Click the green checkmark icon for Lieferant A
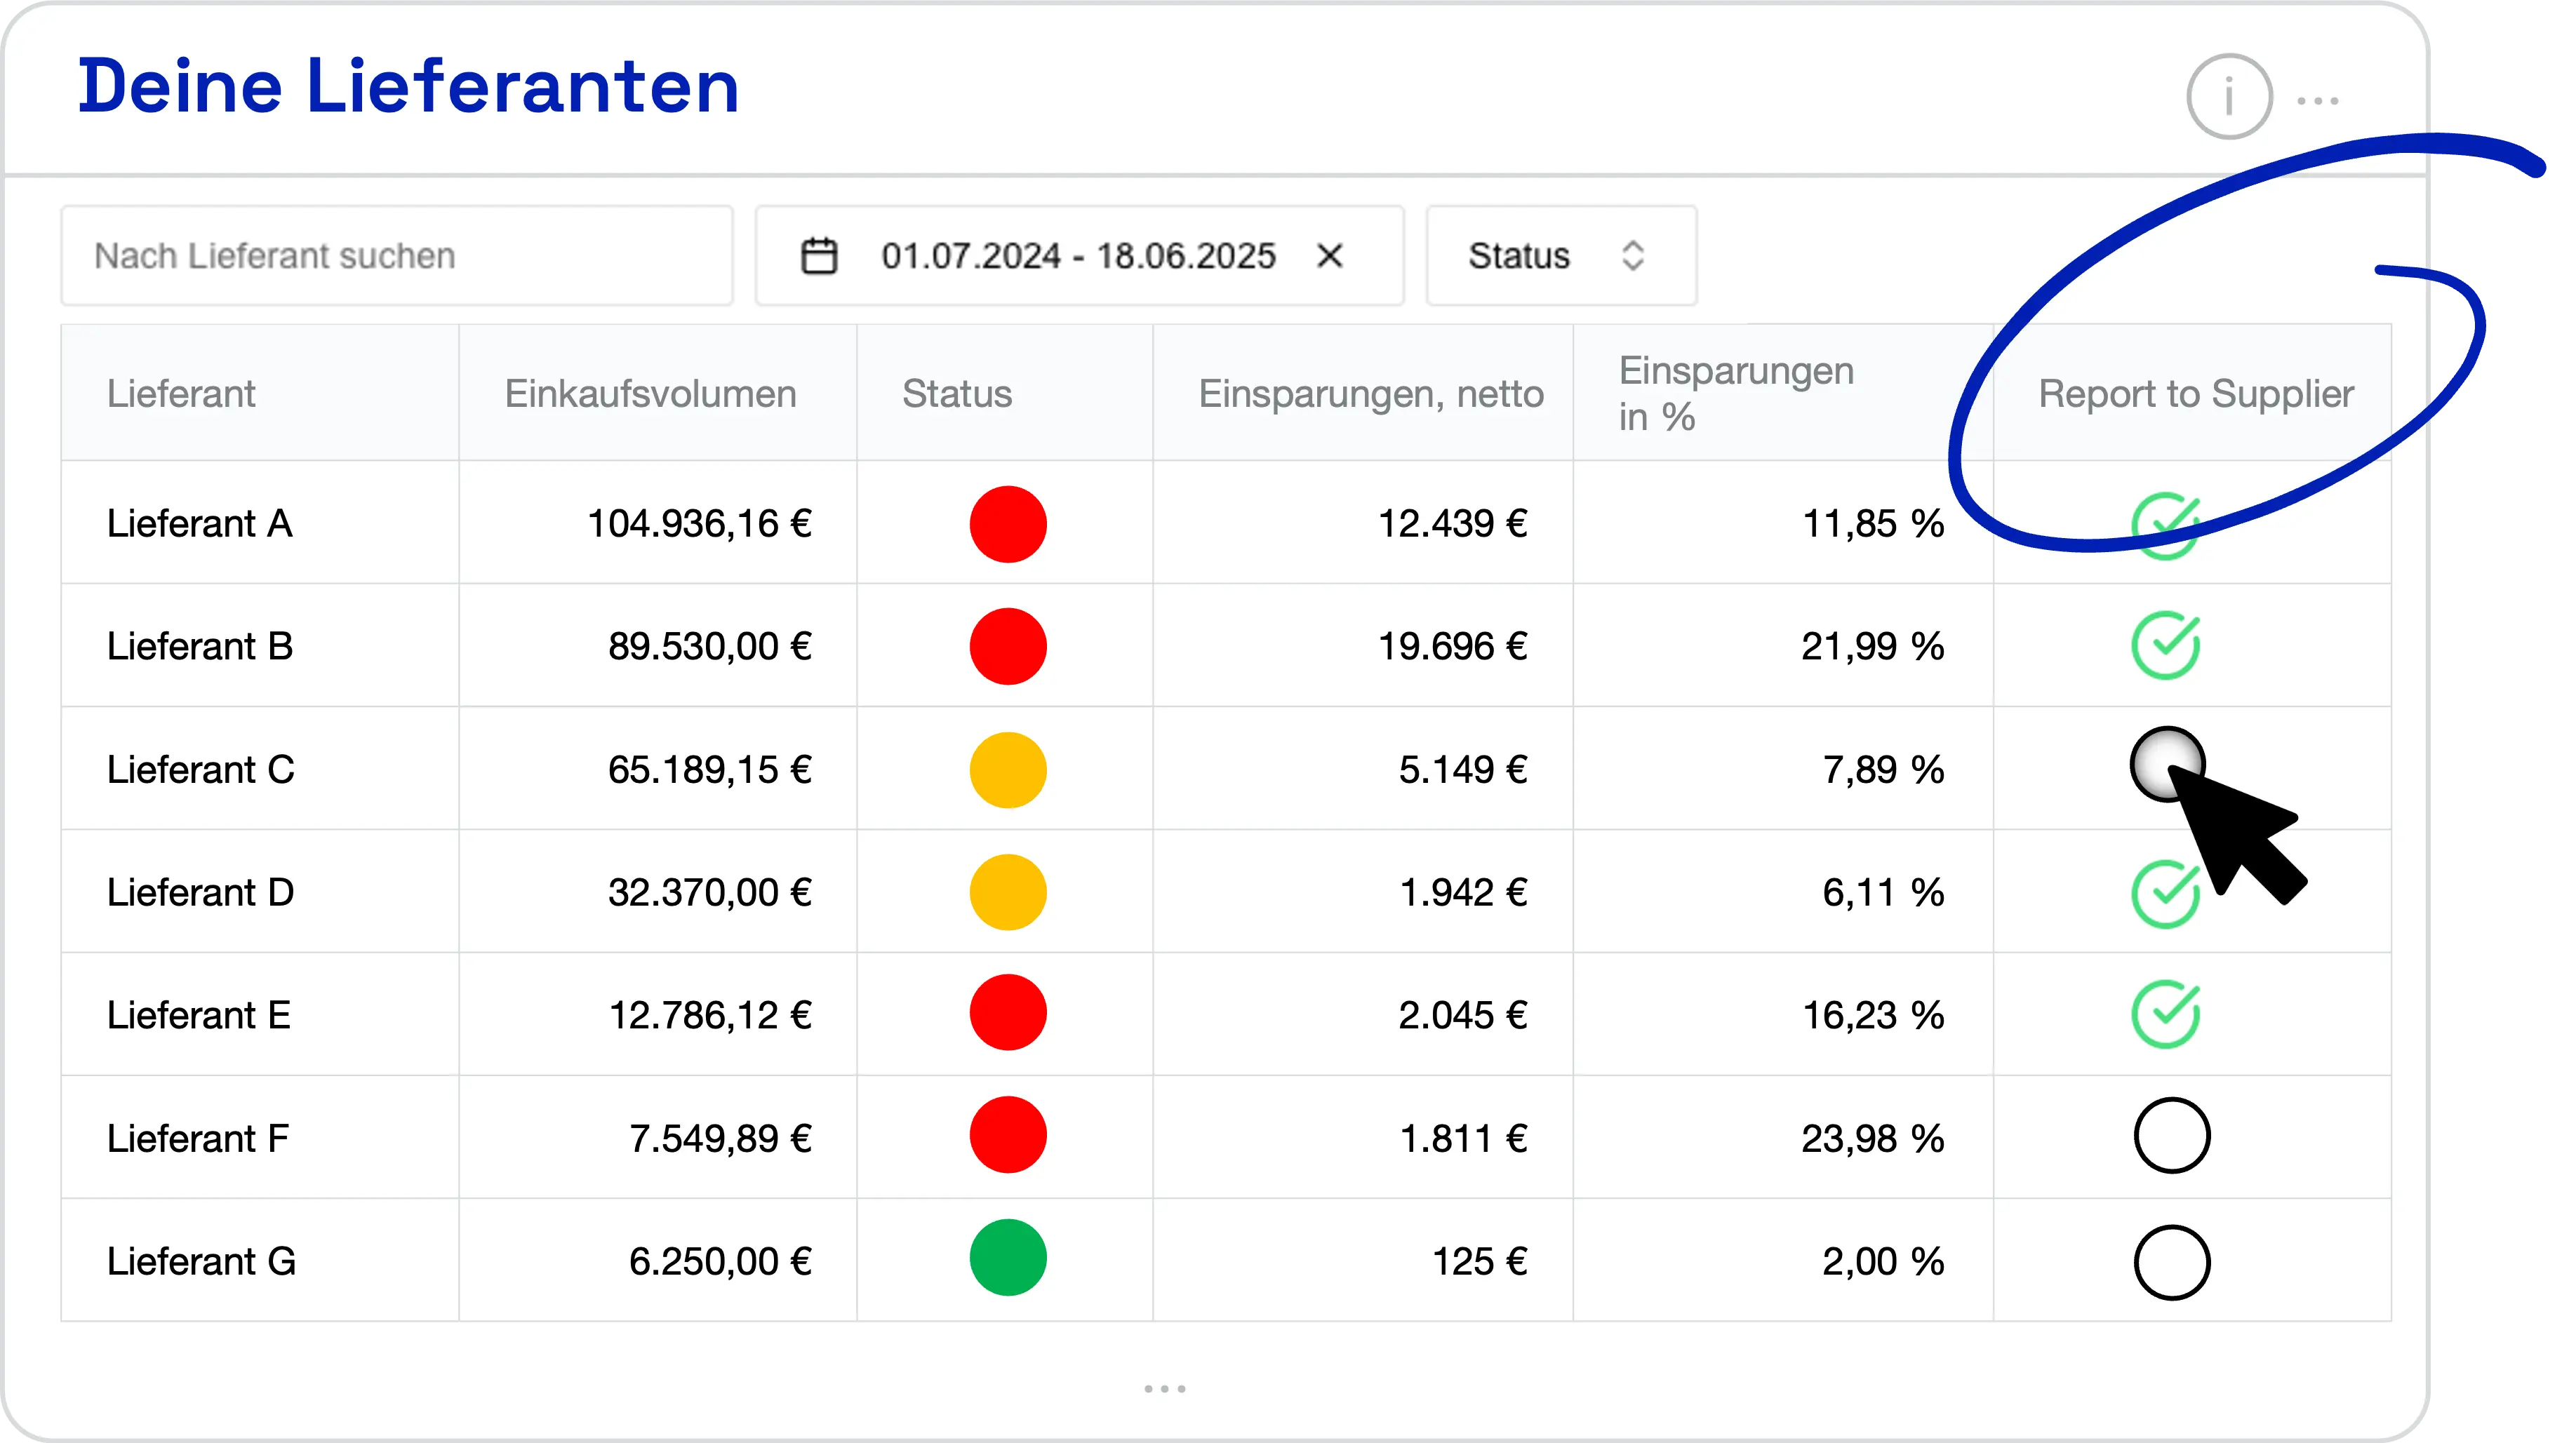The width and height of the screenshot is (2576, 1443). point(2168,522)
